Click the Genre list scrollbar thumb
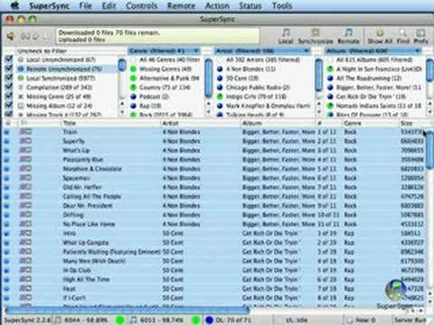434x325 pixels. pyautogui.click(x=208, y=79)
